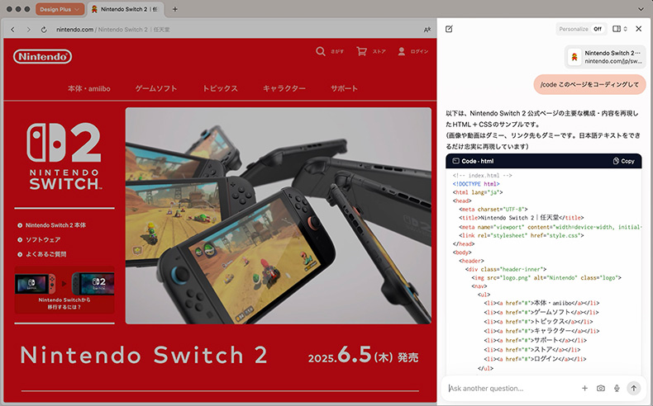The height and width of the screenshot is (406, 653).
Task: Open the Nintendo Switchから移行するには banner
Action: [x=64, y=290]
